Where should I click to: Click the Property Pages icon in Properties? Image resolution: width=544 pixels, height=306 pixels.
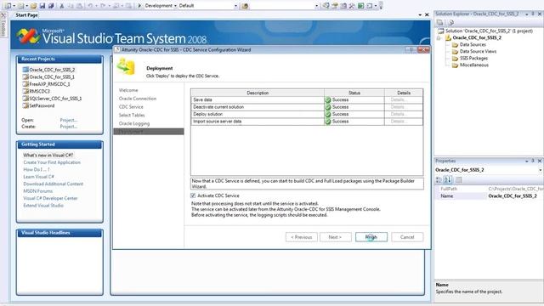459,179
